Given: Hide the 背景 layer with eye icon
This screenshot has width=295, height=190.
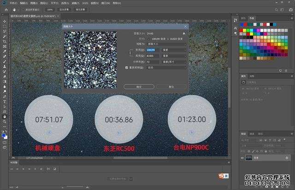Looking at the screenshot, I should point(242,158).
